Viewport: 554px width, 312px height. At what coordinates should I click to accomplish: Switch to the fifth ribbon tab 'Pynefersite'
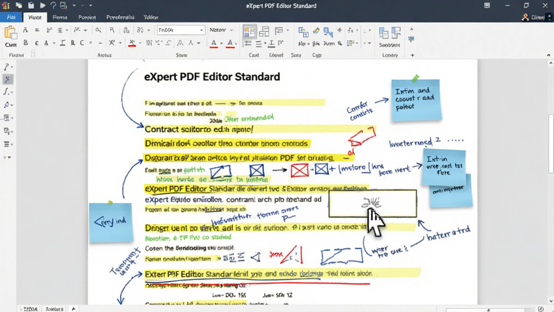120,17
